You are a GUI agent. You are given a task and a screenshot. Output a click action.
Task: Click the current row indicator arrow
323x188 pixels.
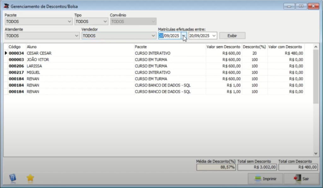tap(6, 53)
